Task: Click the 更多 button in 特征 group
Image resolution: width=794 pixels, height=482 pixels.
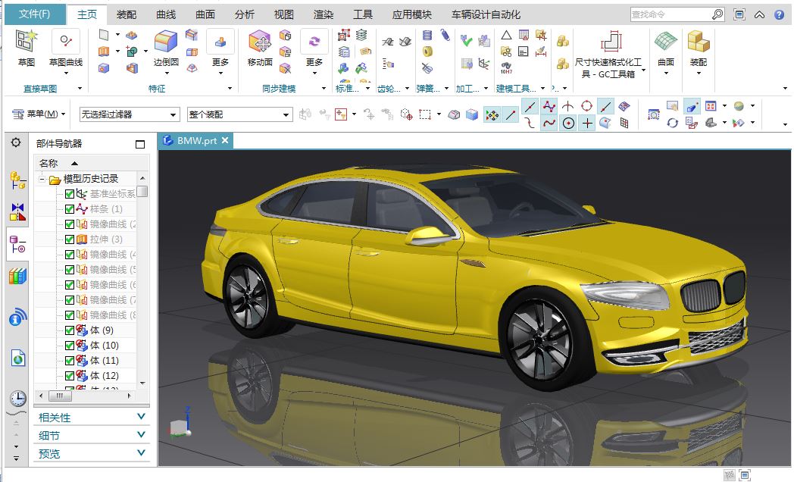Action: pos(220,47)
